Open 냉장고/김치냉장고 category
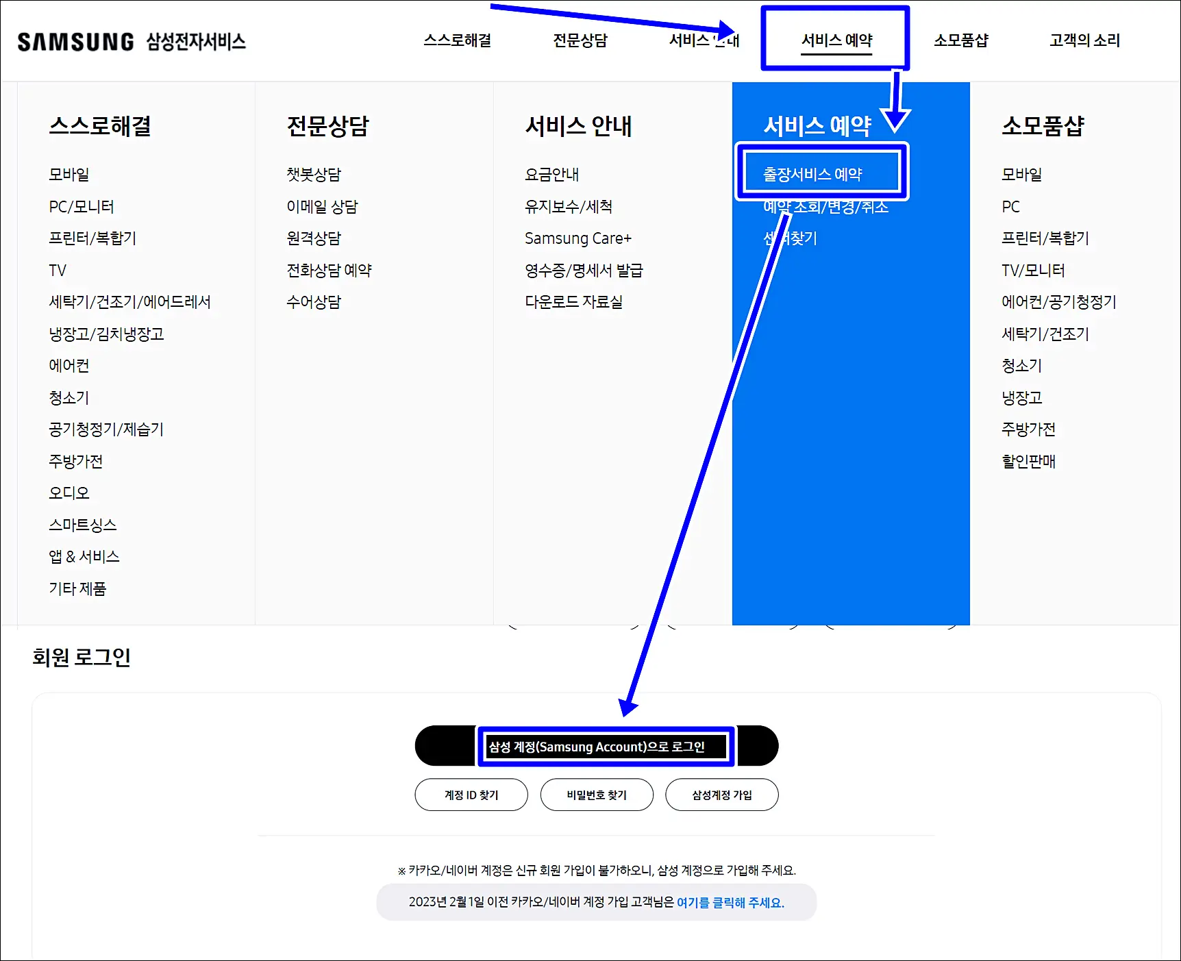 click(x=106, y=334)
